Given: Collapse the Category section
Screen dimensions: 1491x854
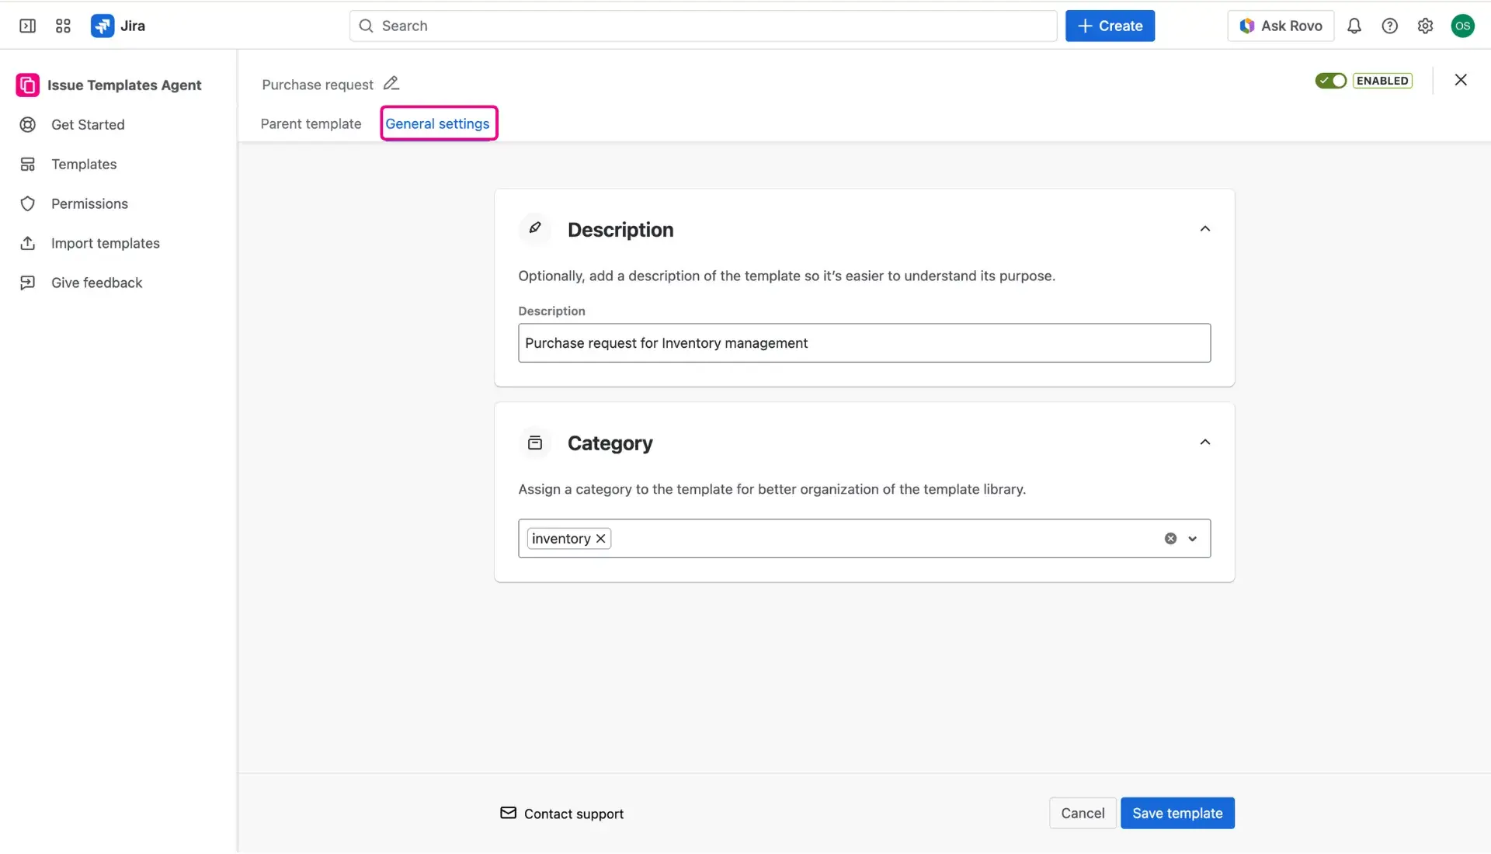Looking at the screenshot, I should click(1204, 441).
